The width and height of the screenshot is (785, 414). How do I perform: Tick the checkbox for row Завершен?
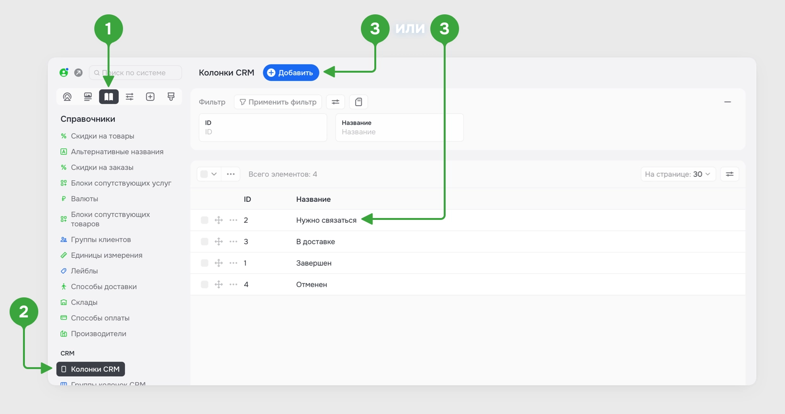pos(204,263)
